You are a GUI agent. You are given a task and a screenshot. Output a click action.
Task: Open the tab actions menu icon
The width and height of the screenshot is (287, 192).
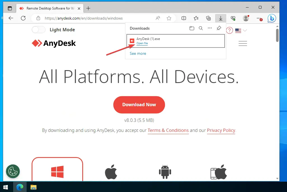(x=10, y=8)
